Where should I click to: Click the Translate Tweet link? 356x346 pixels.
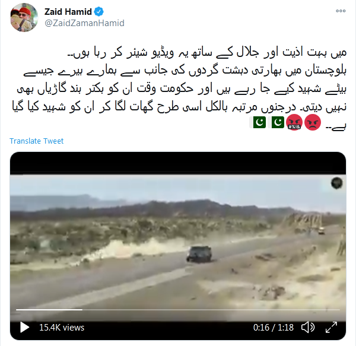point(37,141)
